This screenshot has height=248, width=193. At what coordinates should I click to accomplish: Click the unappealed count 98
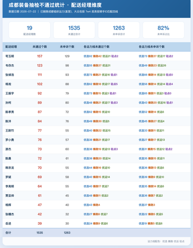click(x=67, y=65)
